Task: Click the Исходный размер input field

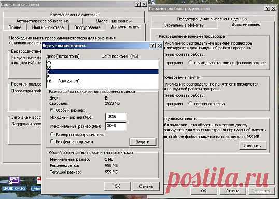Action: [x=116, y=117]
